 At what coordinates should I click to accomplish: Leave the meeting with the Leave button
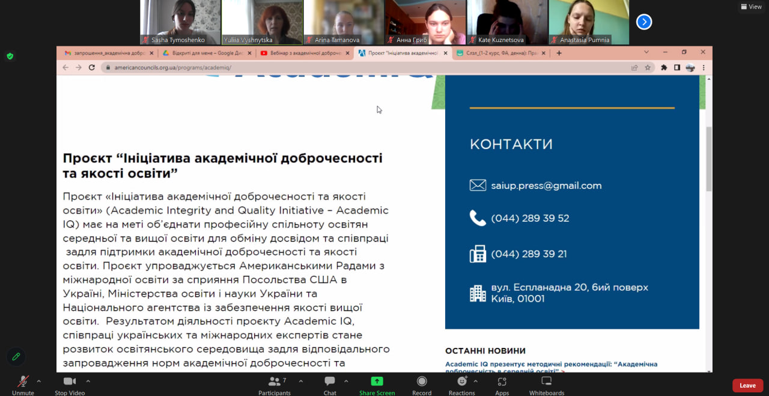coord(747,386)
